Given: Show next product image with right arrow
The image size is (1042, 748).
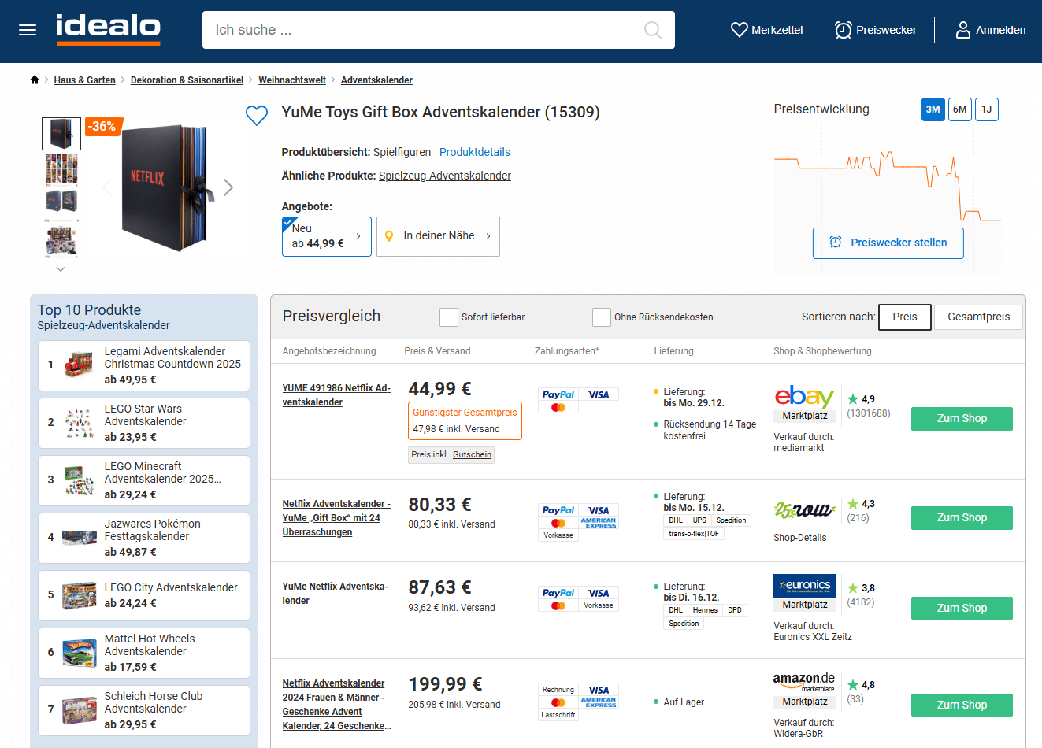Looking at the screenshot, I should pos(228,187).
